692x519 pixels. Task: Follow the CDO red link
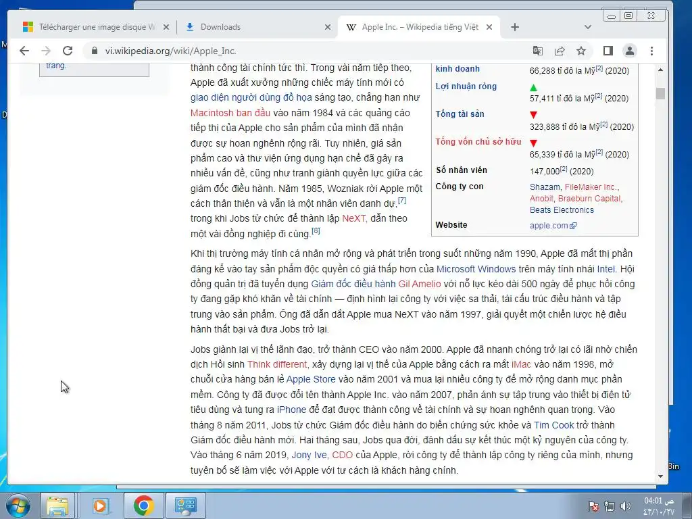[x=342, y=455]
